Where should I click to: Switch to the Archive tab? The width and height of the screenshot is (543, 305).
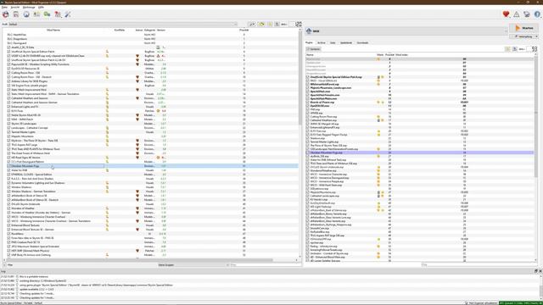[x=322, y=42]
